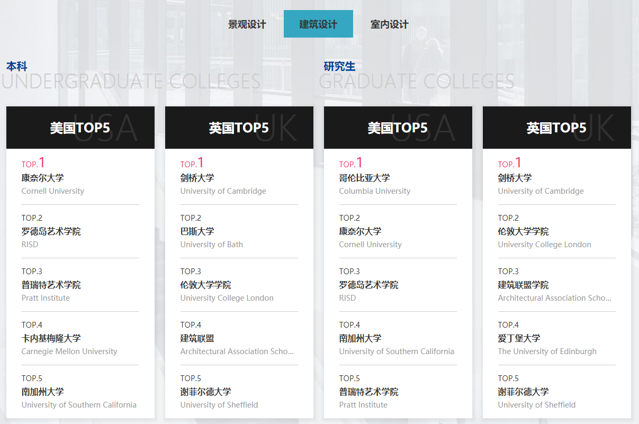Click the text Carnegie Mellon University
The width and height of the screenshot is (639, 424).
click(69, 351)
